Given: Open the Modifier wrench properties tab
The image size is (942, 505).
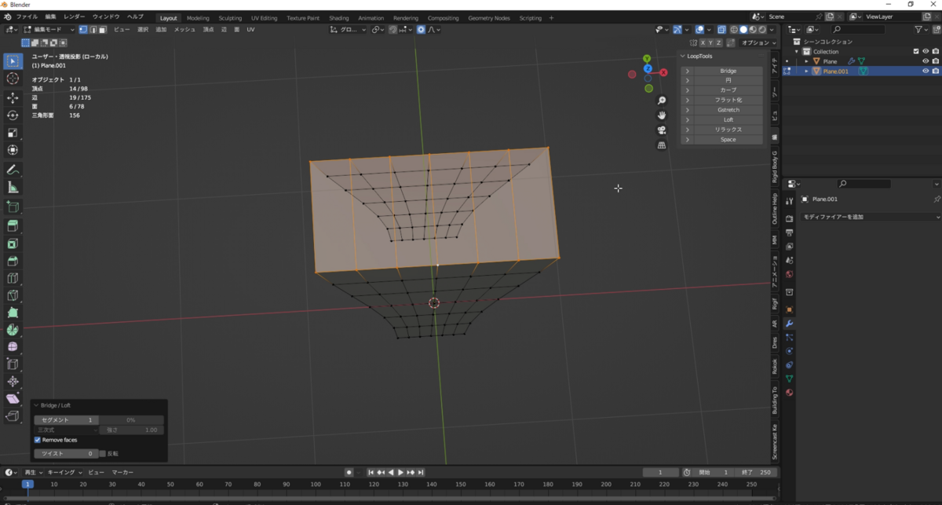Looking at the screenshot, I should tap(789, 323).
